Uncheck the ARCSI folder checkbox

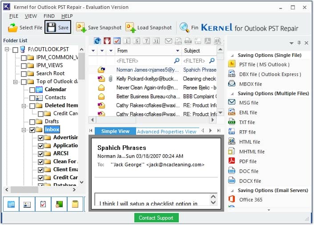[40, 154]
